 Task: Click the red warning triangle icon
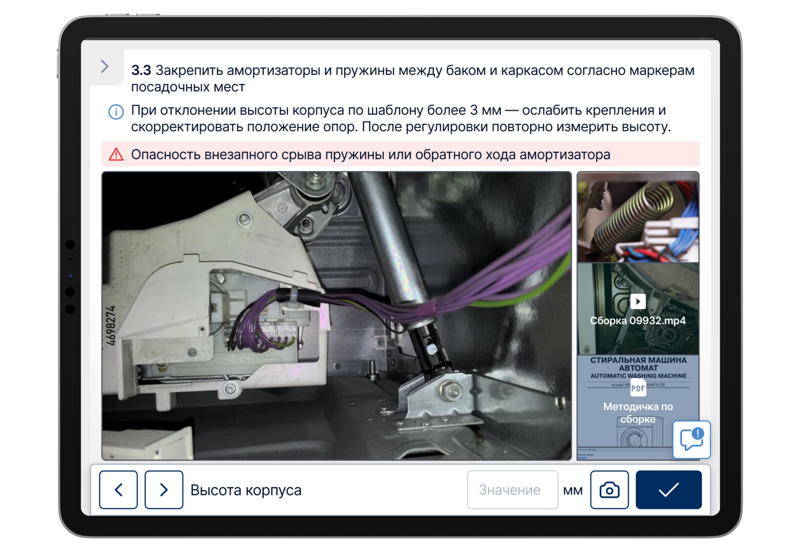[116, 154]
